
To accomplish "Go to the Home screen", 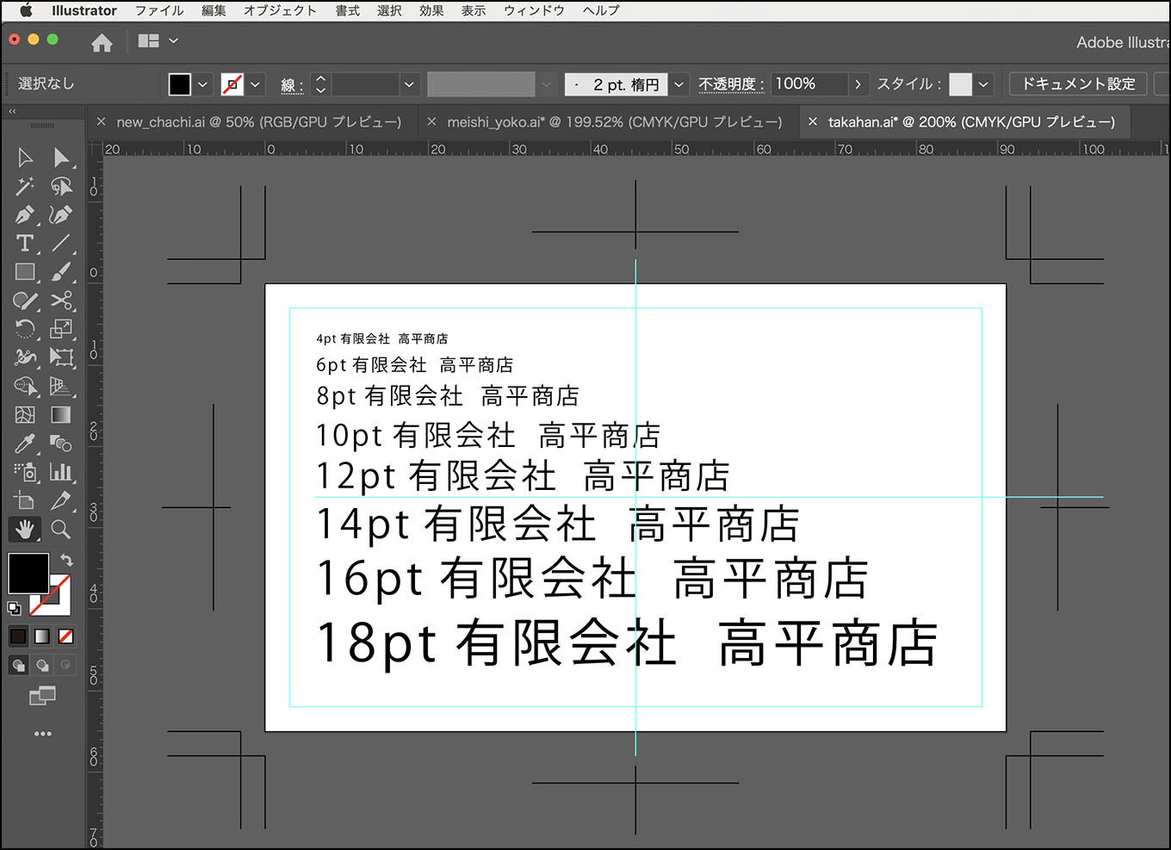I will pyautogui.click(x=102, y=42).
